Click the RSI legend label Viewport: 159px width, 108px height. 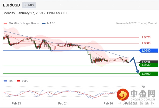coord(11,81)
